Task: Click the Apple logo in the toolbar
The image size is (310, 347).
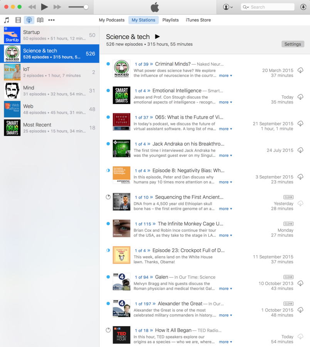Action: click(155, 7)
